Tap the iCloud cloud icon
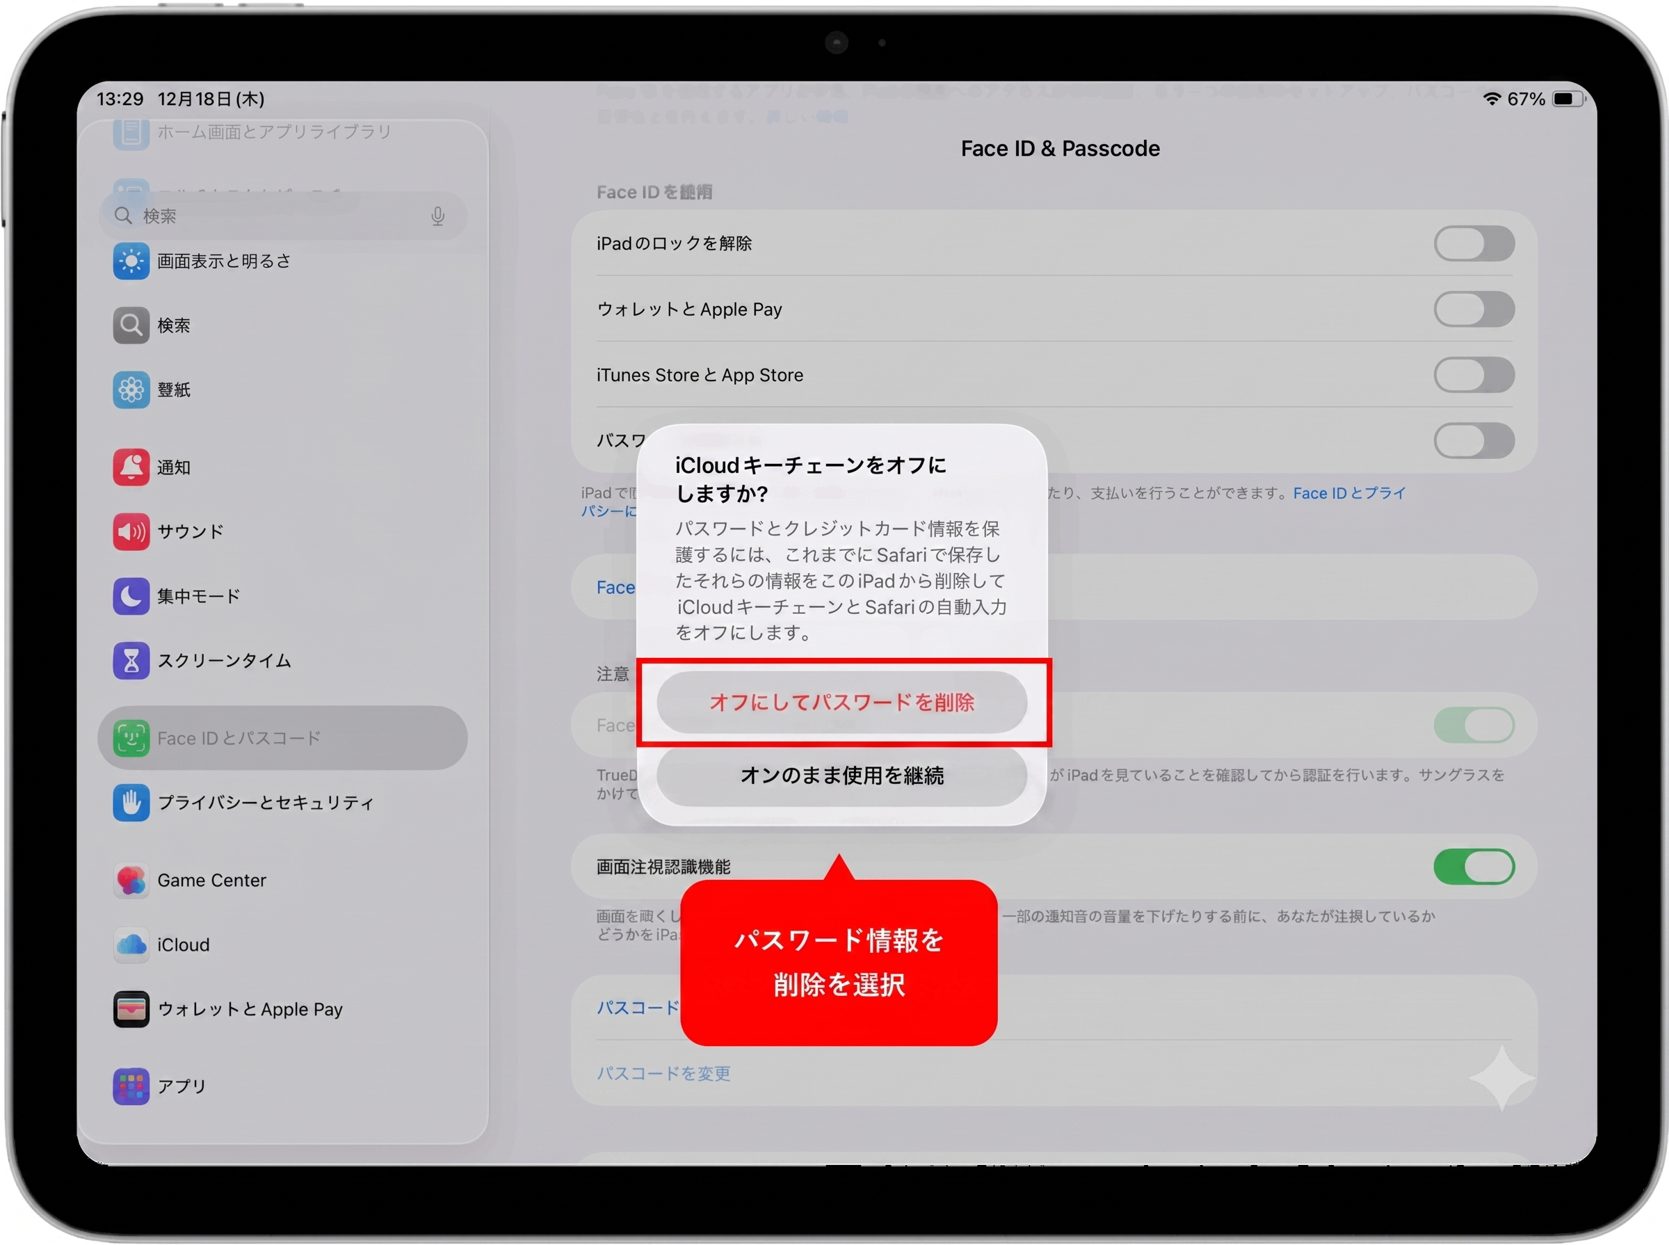Image resolution: width=1669 pixels, height=1245 pixels. (131, 945)
